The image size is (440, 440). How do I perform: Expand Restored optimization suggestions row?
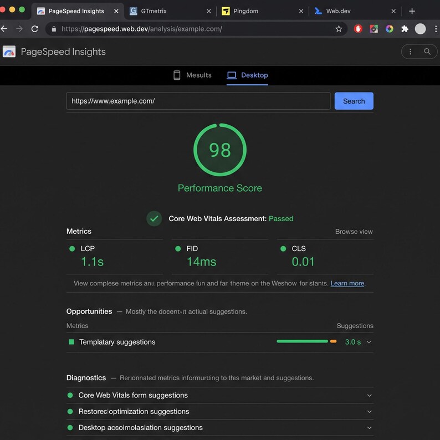tap(220, 412)
